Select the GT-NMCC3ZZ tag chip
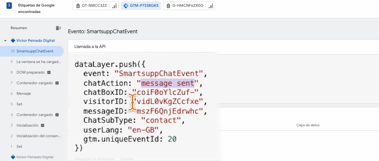Image resolution: width=379 pixels, height=161 pixels. [96, 6]
